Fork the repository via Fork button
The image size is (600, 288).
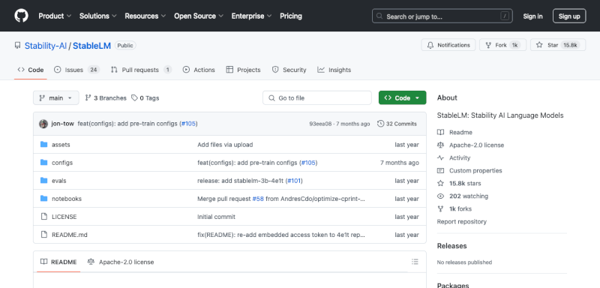click(502, 45)
